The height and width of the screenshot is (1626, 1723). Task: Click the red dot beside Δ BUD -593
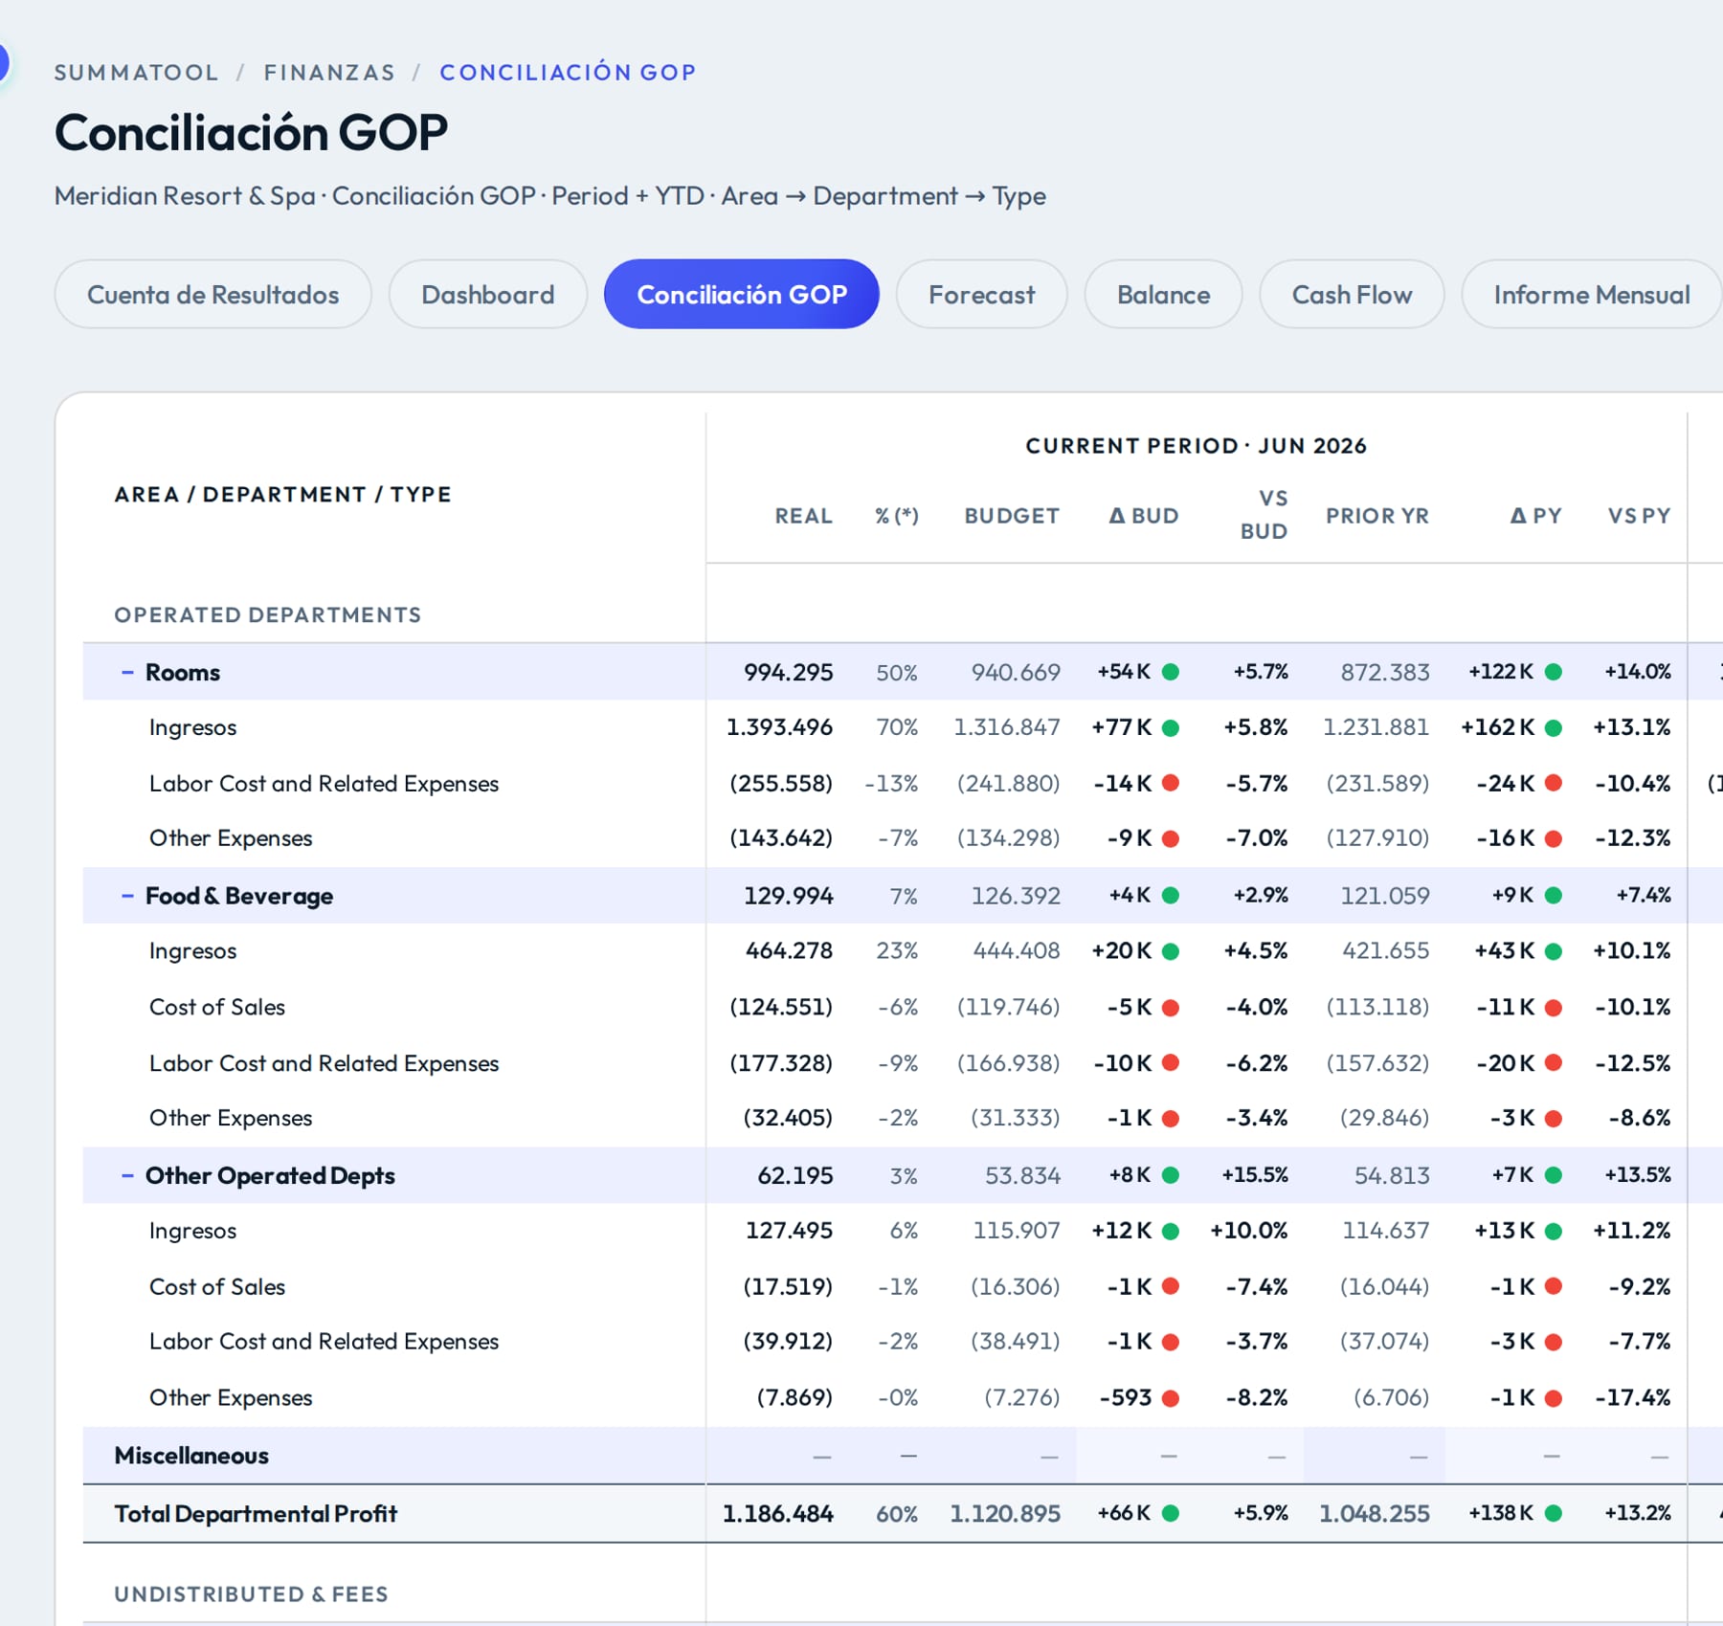[1170, 1398]
